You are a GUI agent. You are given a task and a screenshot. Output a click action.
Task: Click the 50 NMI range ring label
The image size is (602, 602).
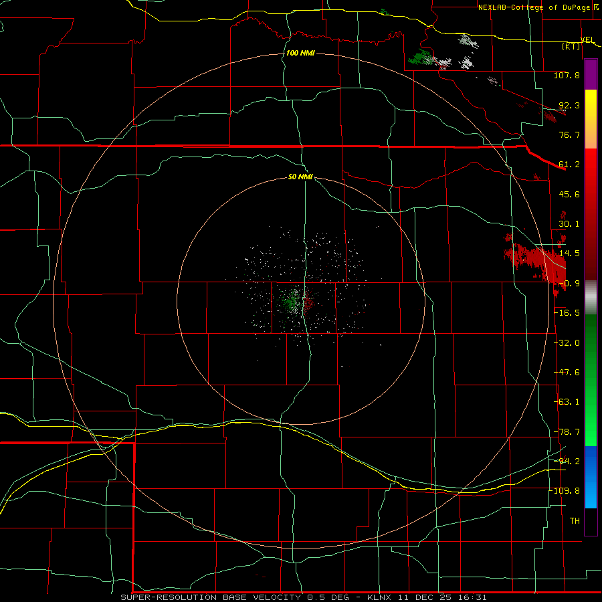click(300, 177)
